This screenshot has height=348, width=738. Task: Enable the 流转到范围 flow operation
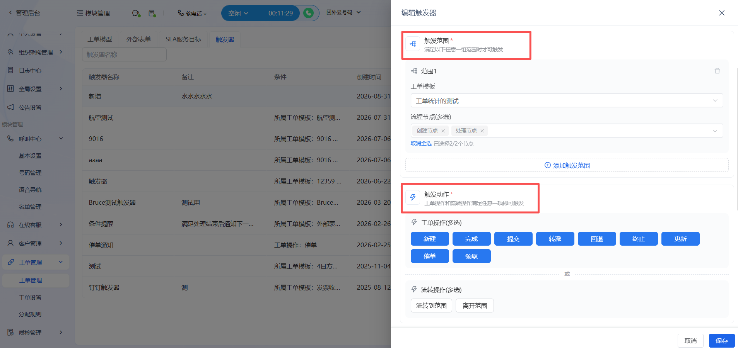(431, 306)
